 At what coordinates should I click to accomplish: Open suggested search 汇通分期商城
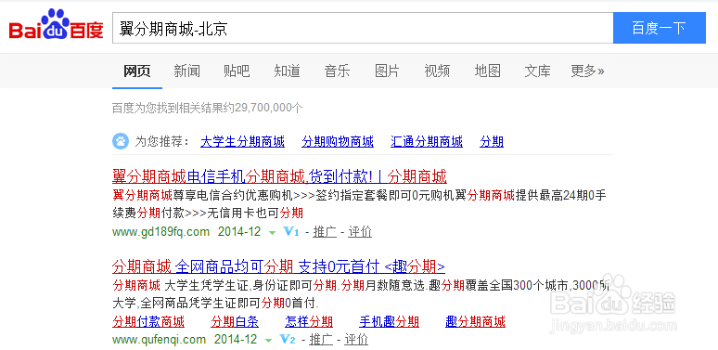pos(427,141)
